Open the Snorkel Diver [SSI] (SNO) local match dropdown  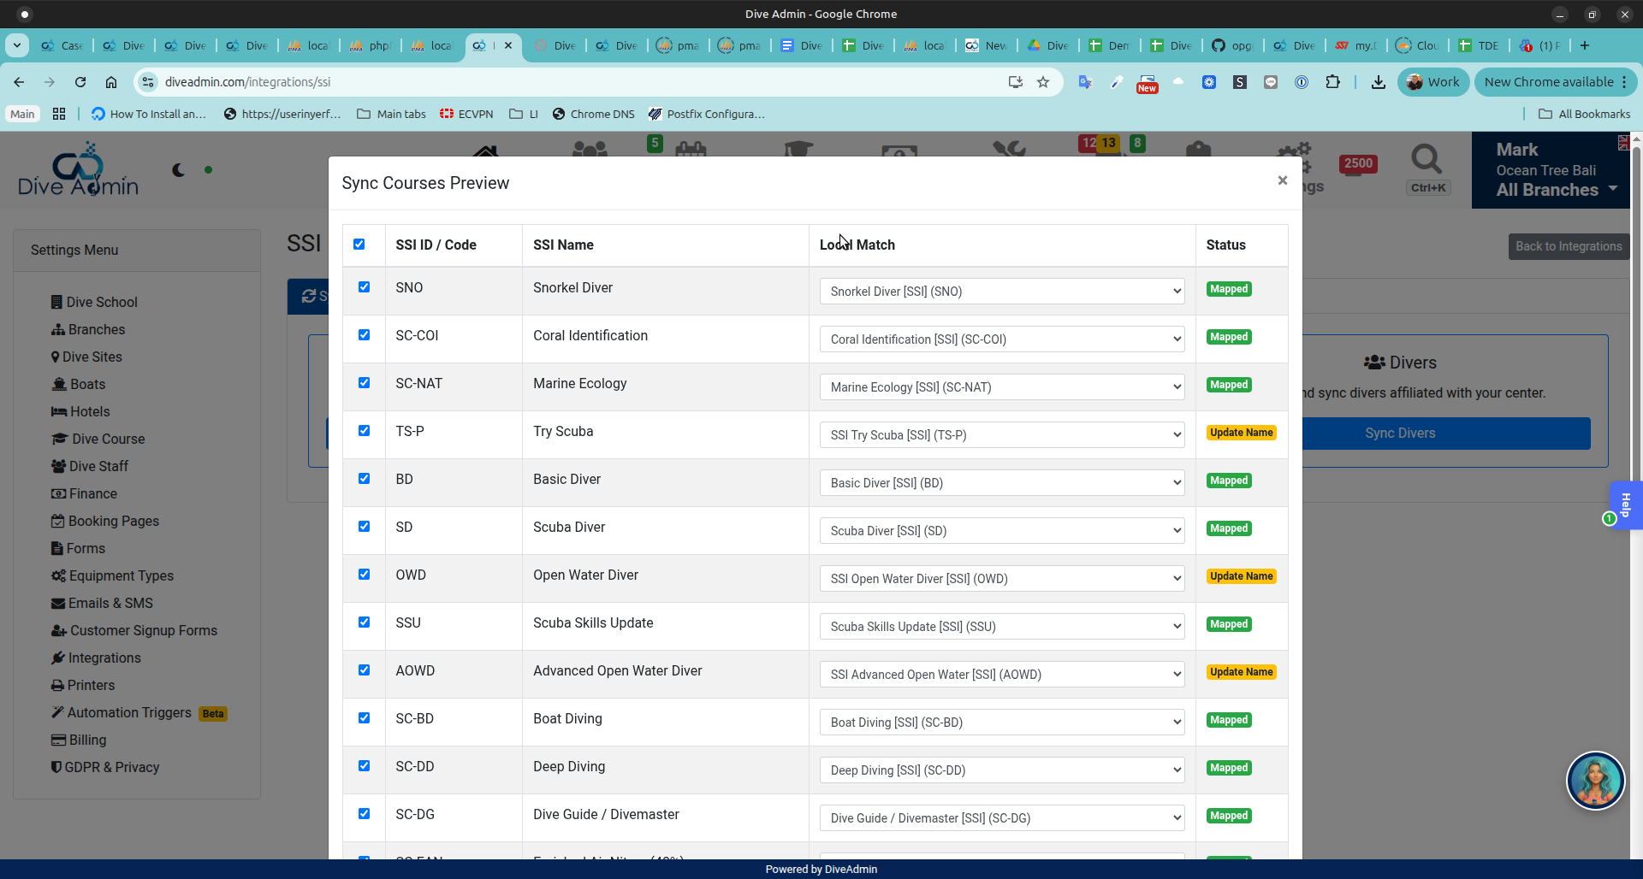pos(1002,292)
